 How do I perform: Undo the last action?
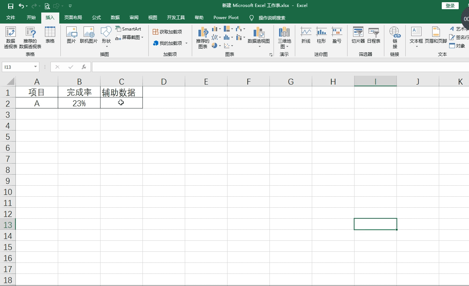(x=21, y=6)
